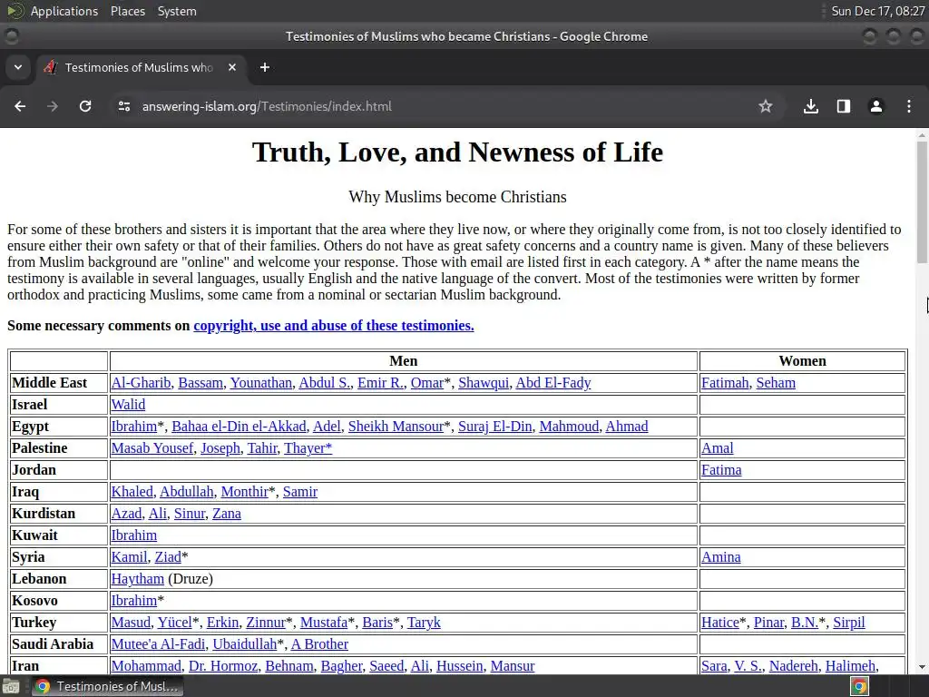
Task: Open Abdul S. testimony link
Action: [x=325, y=383]
